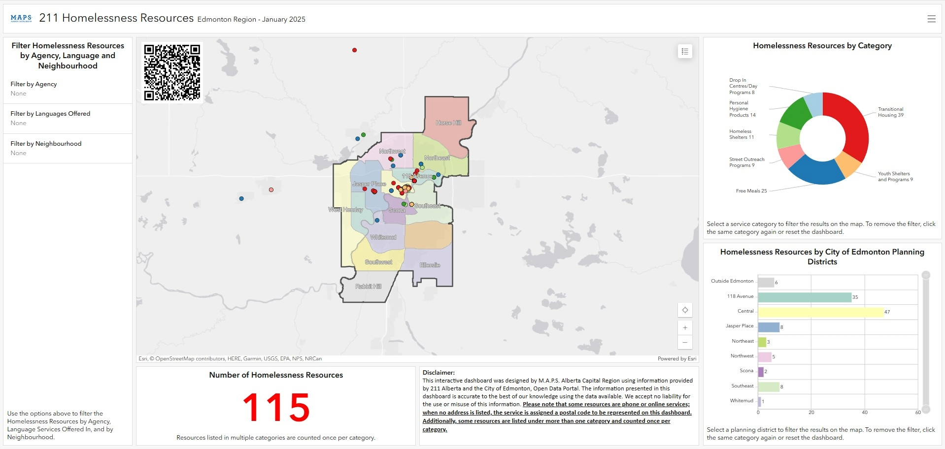Click the MAPS logo
The image size is (945, 449).
click(x=21, y=18)
